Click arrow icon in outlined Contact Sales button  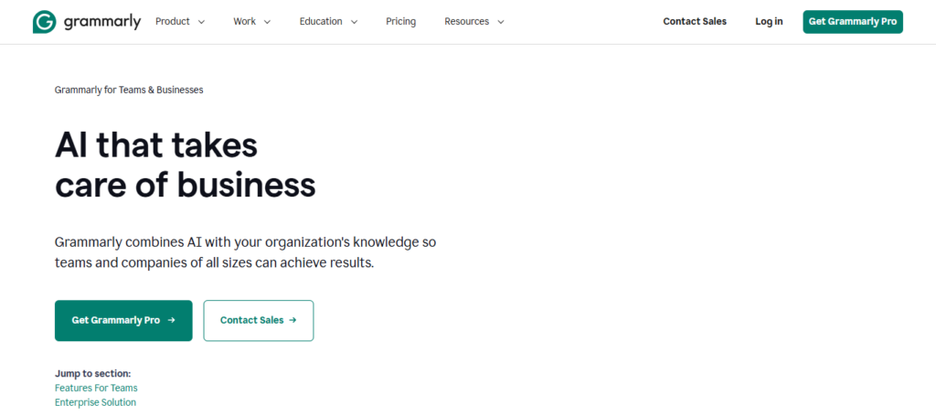click(x=292, y=321)
